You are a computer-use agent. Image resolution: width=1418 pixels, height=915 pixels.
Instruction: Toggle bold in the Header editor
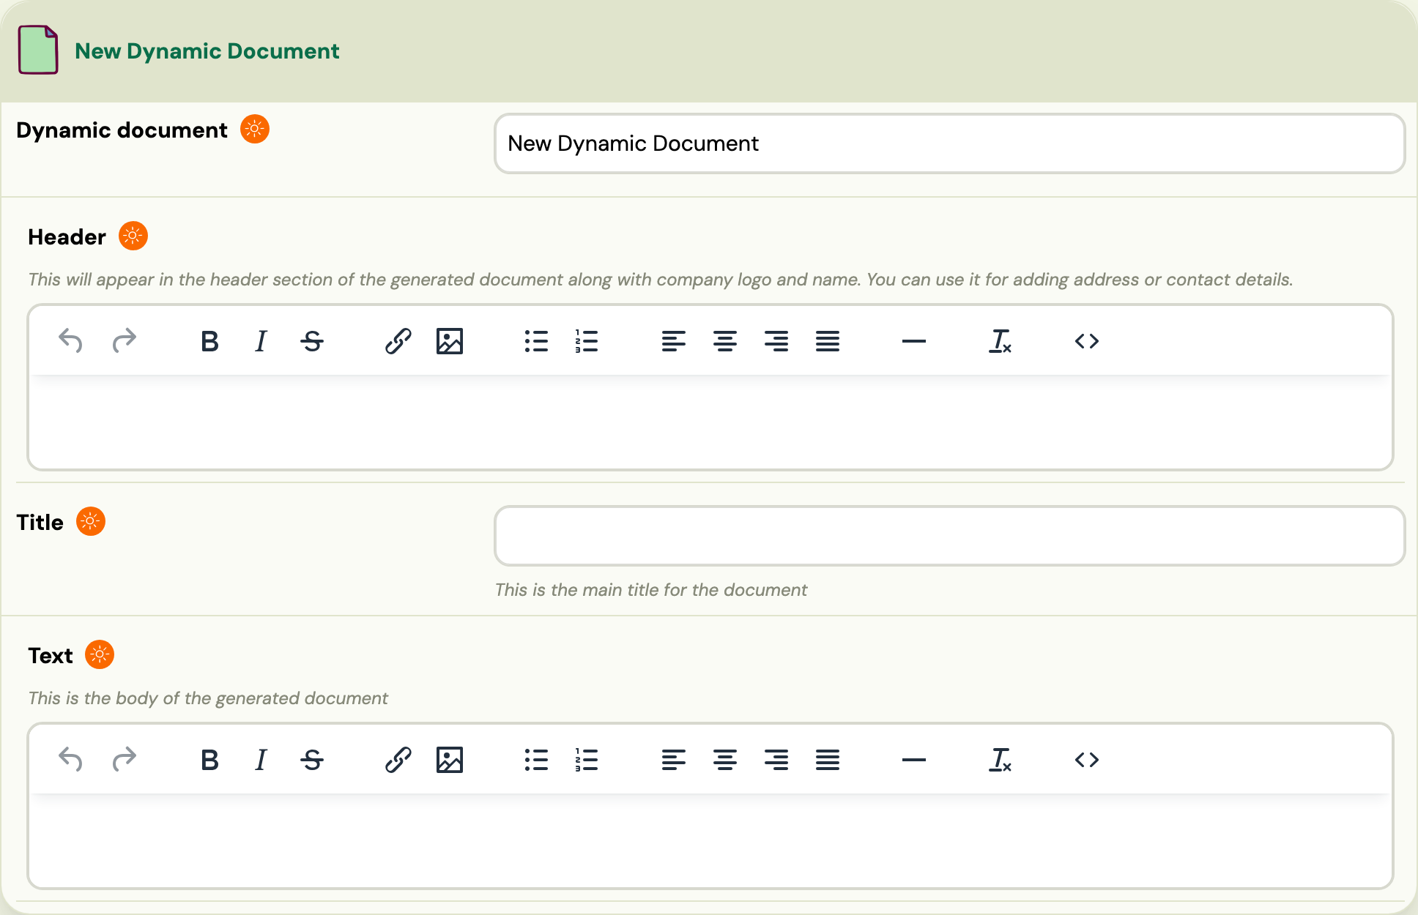pos(209,341)
